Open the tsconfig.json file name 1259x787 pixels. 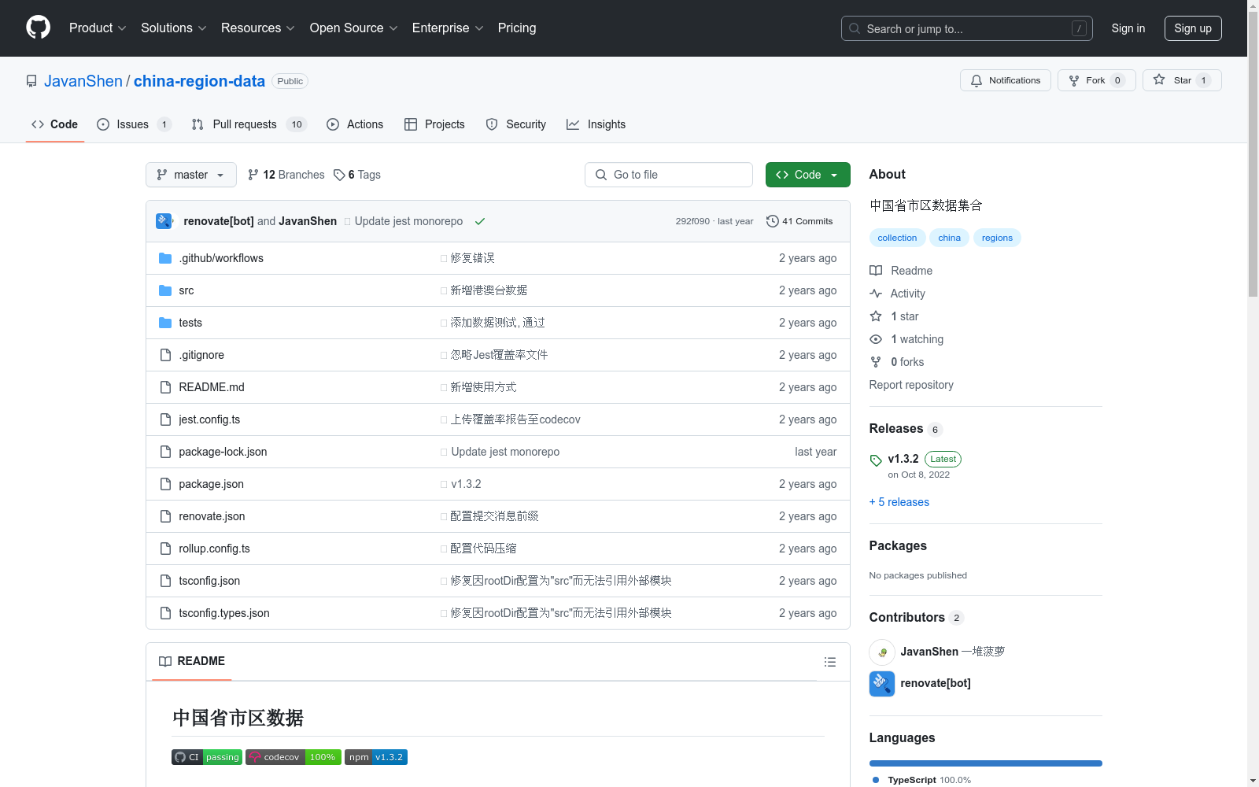pyautogui.click(x=209, y=581)
